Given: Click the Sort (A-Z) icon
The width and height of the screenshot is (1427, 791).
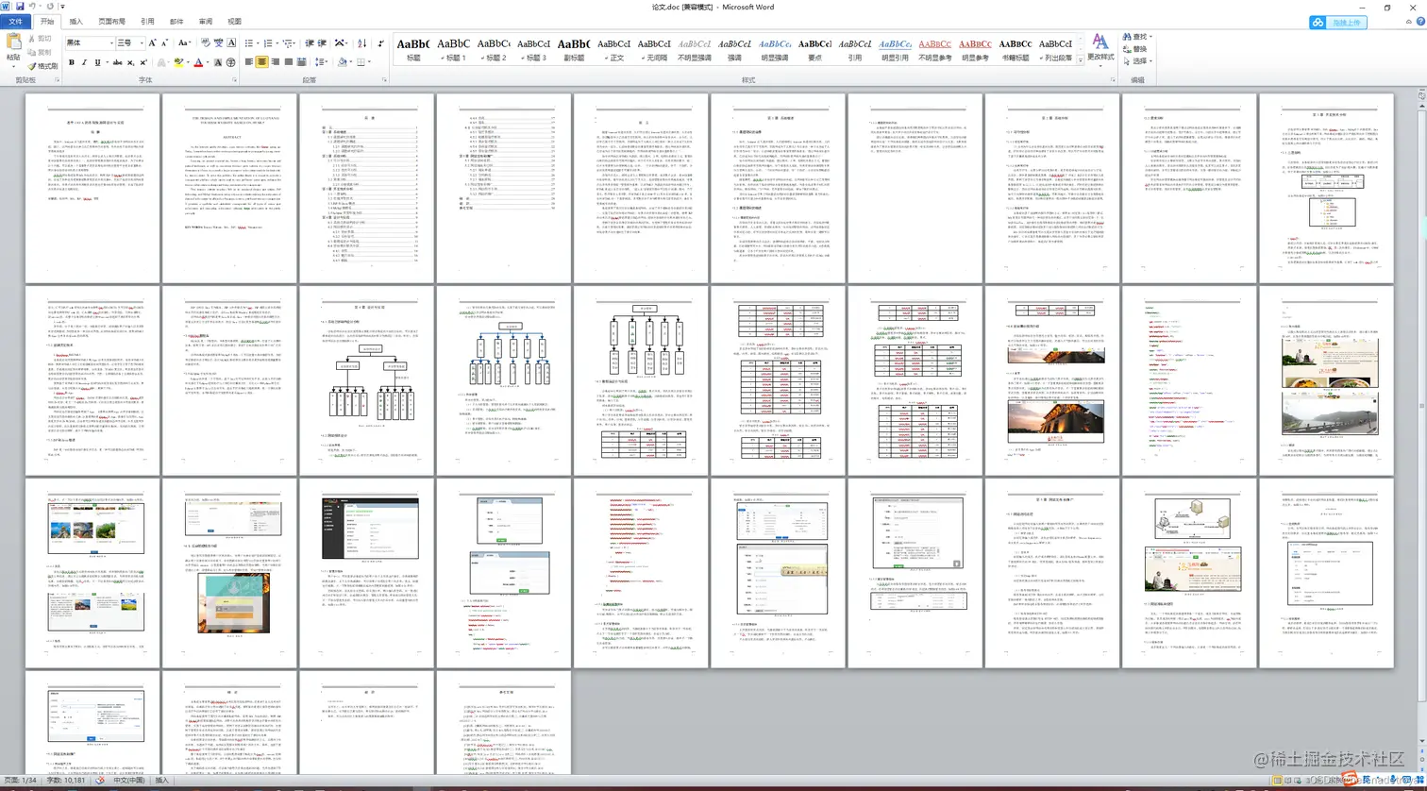Looking at the screenshot, I should point(362,42).
